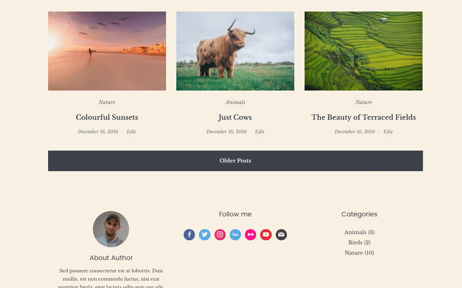Viewport: 462px width, 288px height.
Task: Click the beach sunset thumbnail image
Action: tap(107, 51)
